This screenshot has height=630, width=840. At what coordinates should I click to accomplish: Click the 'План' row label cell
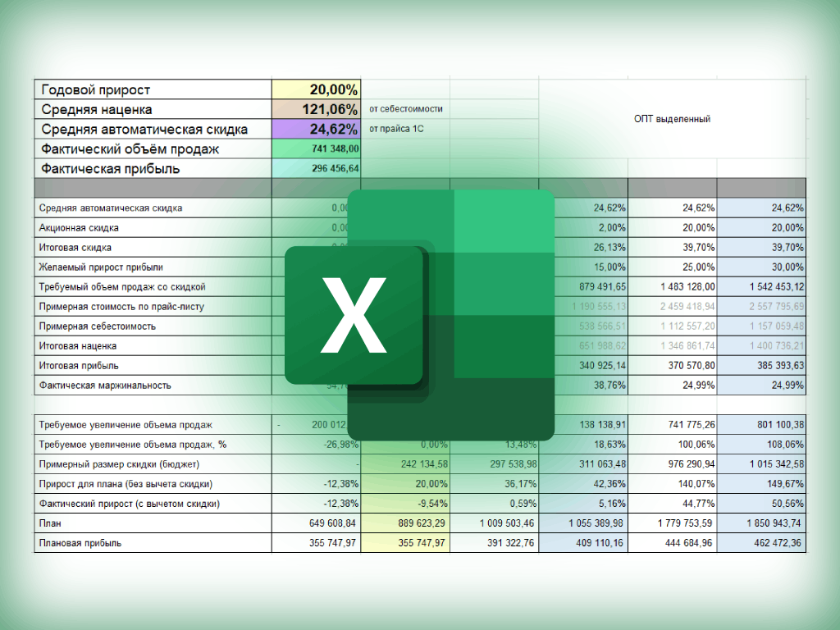tap(153, 523)
